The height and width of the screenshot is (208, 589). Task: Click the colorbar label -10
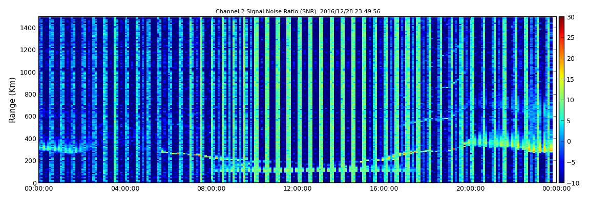pyautogui.click(x=572, y=183)
